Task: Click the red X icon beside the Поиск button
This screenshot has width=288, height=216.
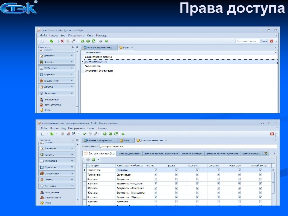Action: (x=272, y=41)
